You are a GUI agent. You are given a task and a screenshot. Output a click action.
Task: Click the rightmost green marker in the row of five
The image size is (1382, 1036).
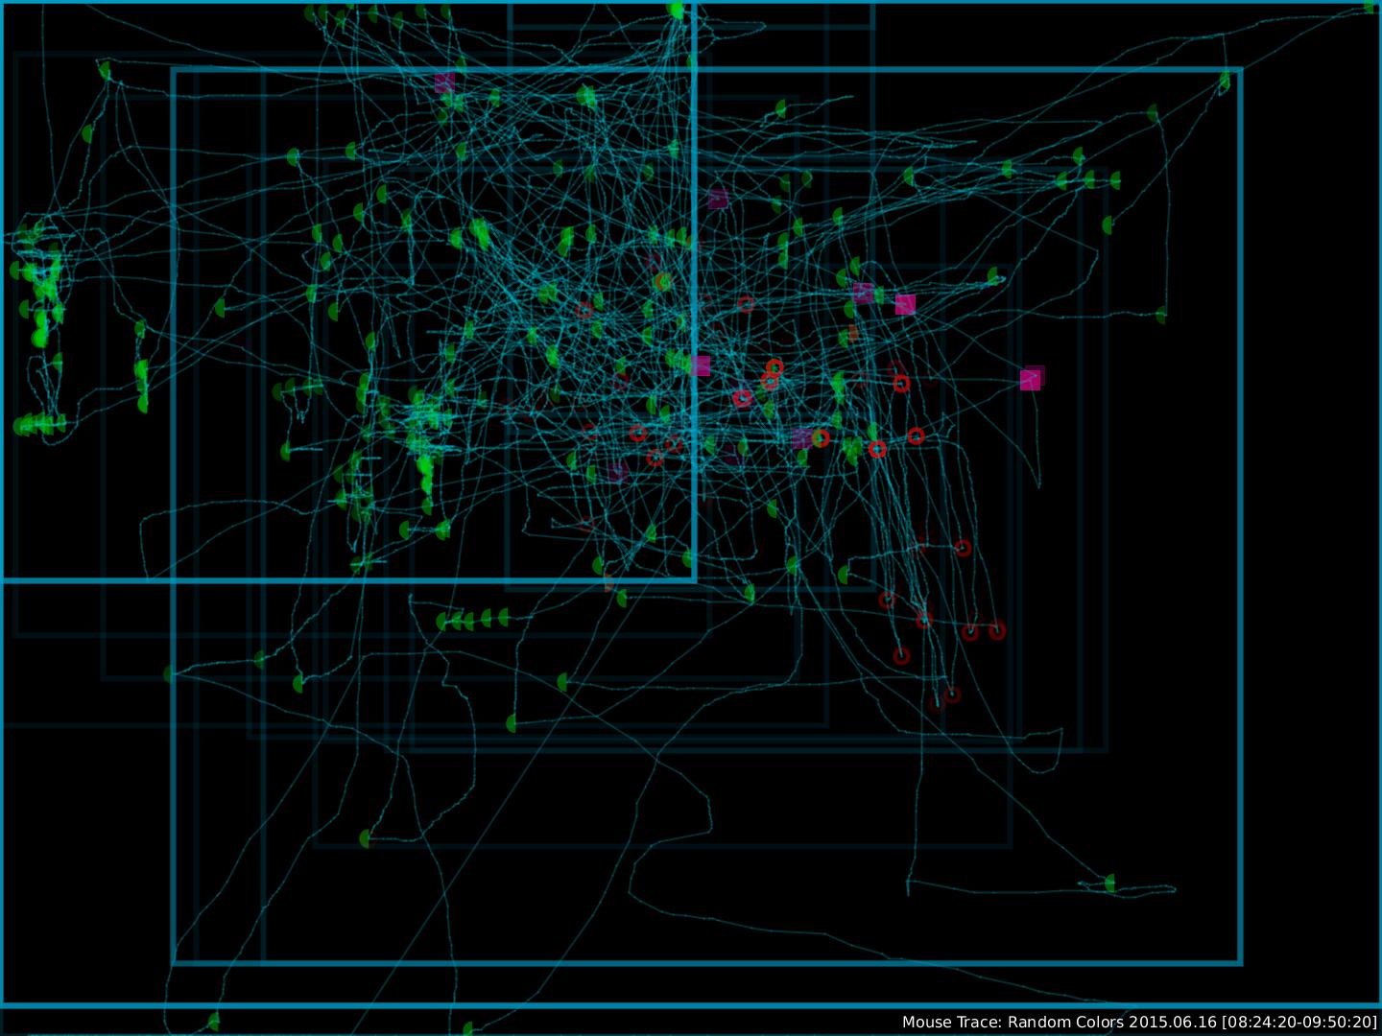coord(502,617)
